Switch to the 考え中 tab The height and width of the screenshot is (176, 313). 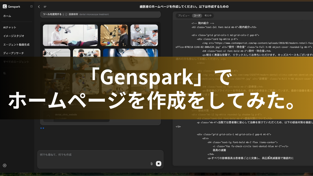click(208, 16)
